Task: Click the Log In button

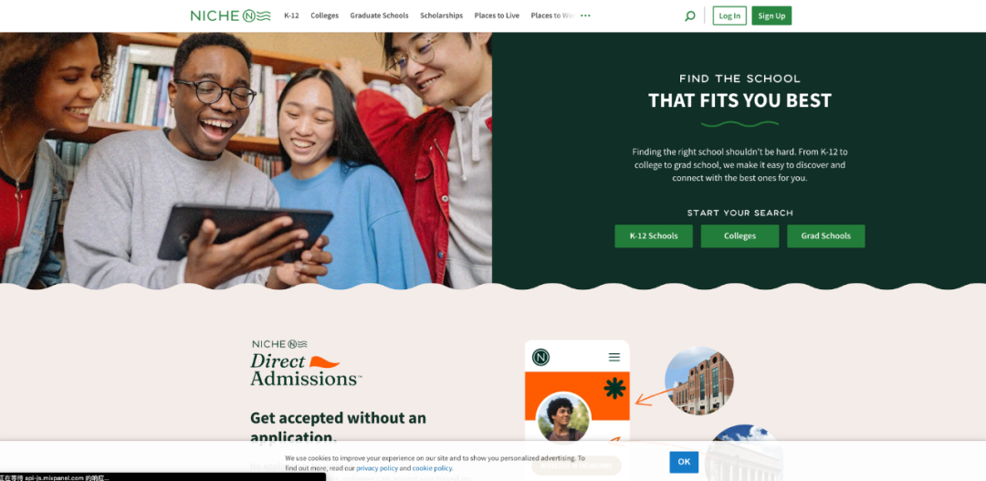Action: (x=729, y=16)
